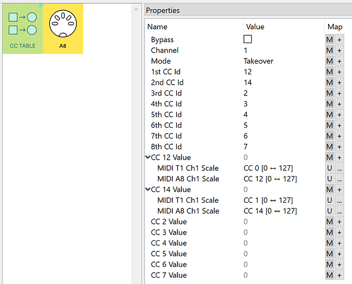Click U button for CC 1 mapping
Screen dimensions: 352x284
(x=329, y=200)
